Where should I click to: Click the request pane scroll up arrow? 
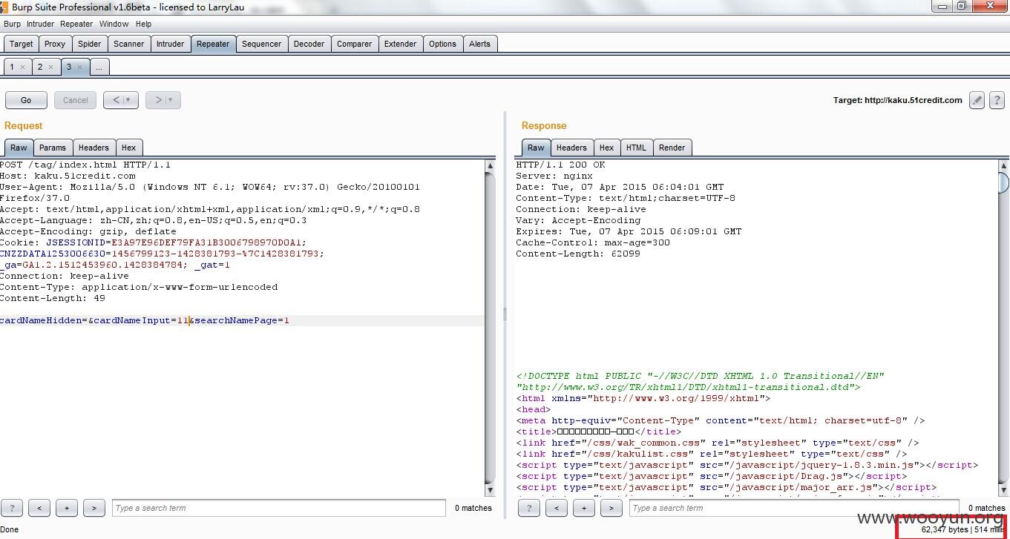(x=490, y=165)
